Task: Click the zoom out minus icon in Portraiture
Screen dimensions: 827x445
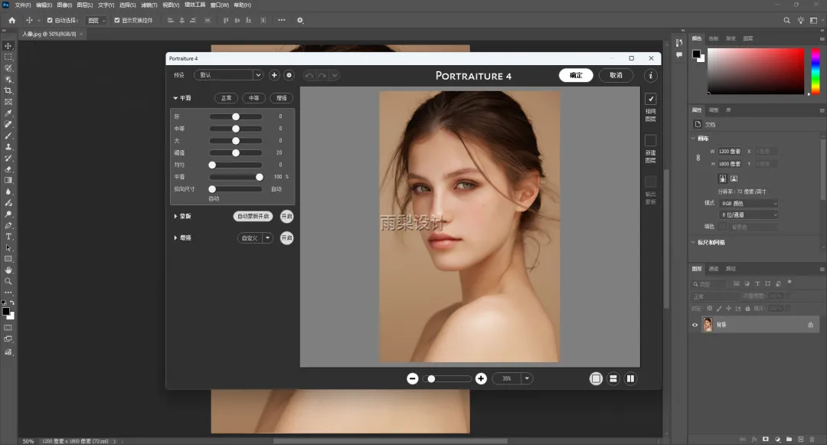Action: pos(412,378)
